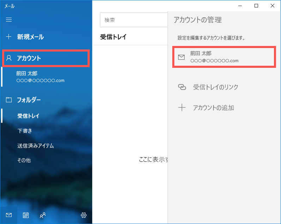This screenshot has width=281, height=224.
Task: Open the フォルダー folder list
Action: tap(29, 100)
